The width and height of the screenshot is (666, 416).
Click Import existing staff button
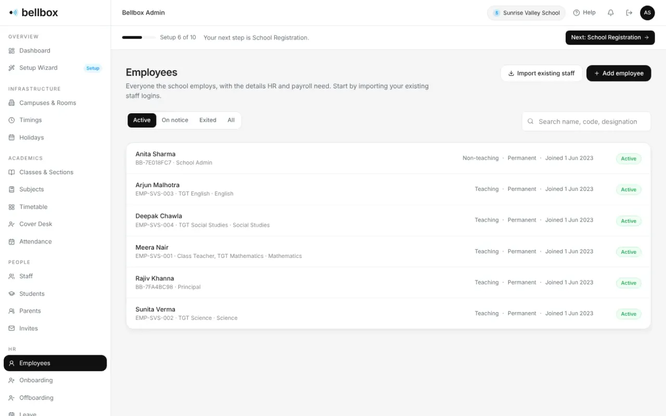pos(542,73)
